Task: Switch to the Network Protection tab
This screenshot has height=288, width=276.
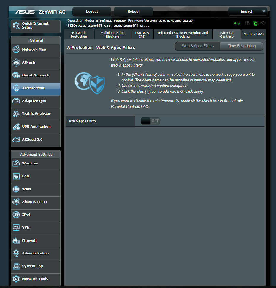Action: (79, 35)
